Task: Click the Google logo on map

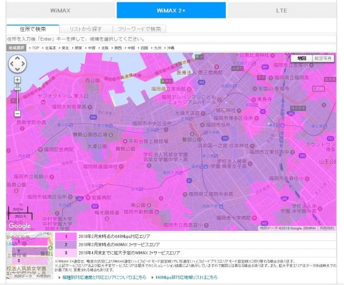Action: (x=19, y=226)
